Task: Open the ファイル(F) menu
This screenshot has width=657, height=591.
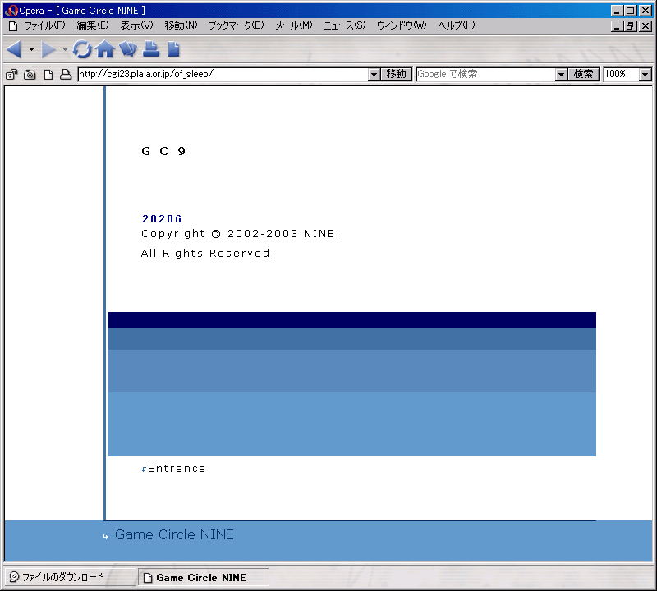Action: [x=45, y=25]
